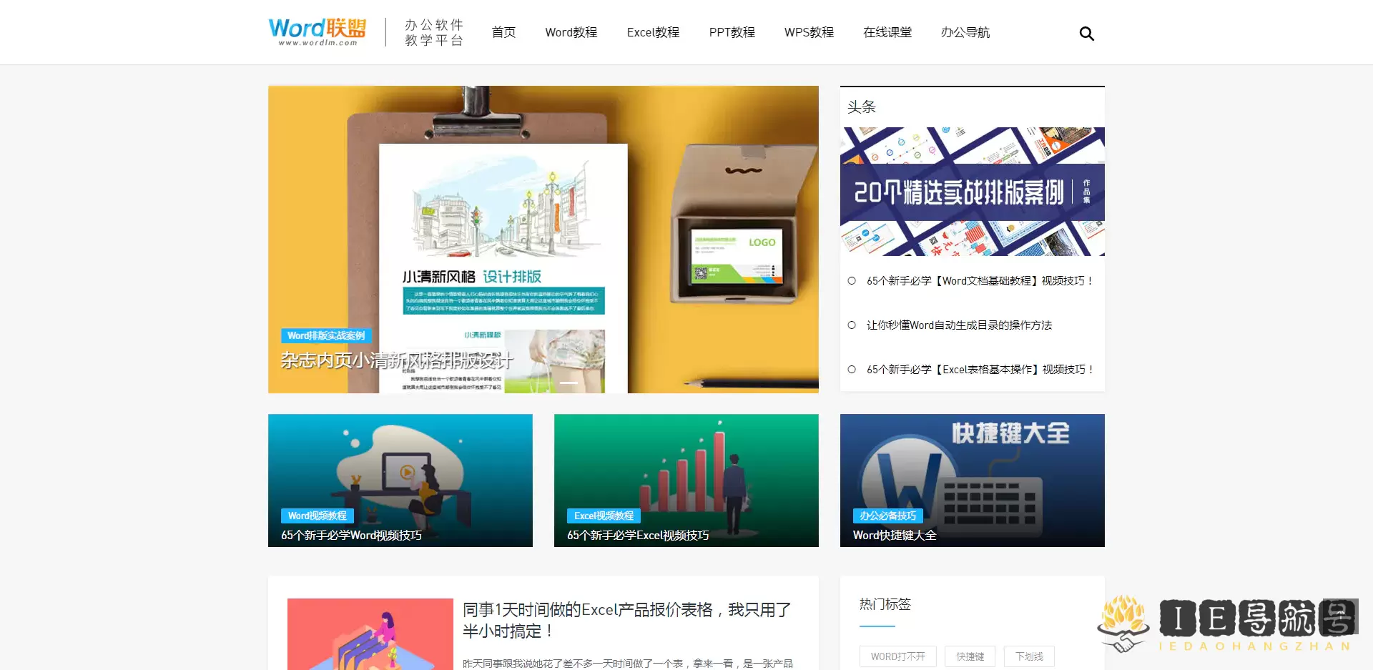Open the 办公导航 nav link

point(965,32)
